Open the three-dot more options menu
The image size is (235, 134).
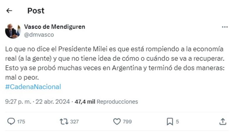pyautogui.click(x=225, y=27)
